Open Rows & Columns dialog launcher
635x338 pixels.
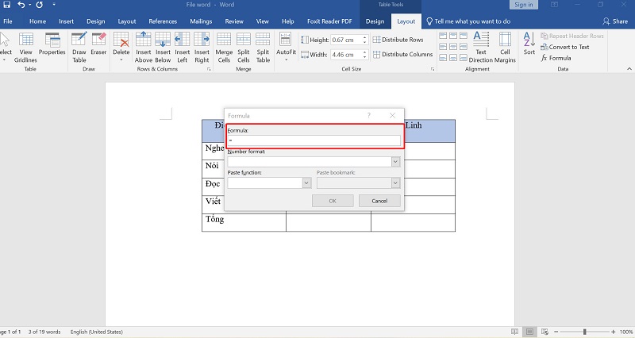209,69
